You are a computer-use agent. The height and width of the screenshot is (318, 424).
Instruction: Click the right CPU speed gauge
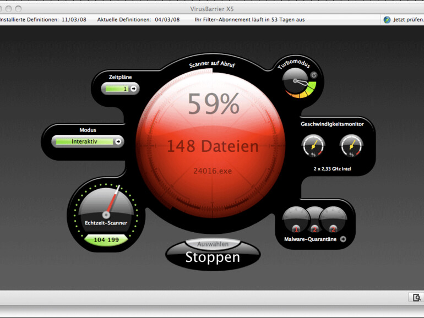point(351,146)
